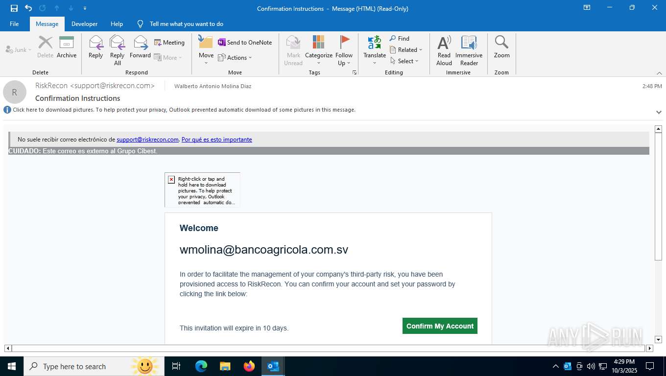
Task: Set a Follow Up flag
Action: 344,50
